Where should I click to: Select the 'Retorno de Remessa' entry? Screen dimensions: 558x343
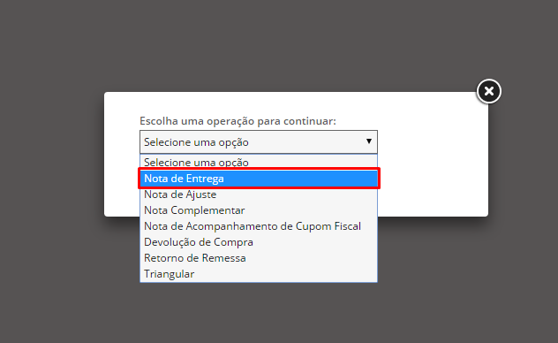259,258
